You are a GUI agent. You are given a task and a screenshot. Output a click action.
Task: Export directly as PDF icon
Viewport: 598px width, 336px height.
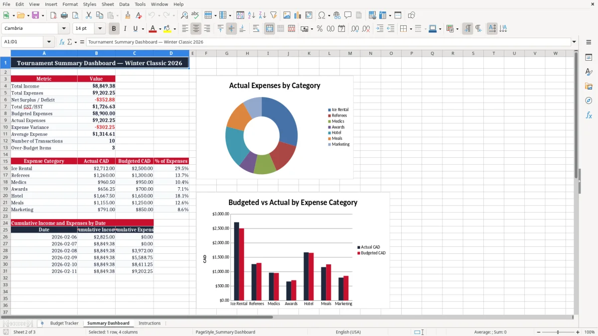point(53,15)
